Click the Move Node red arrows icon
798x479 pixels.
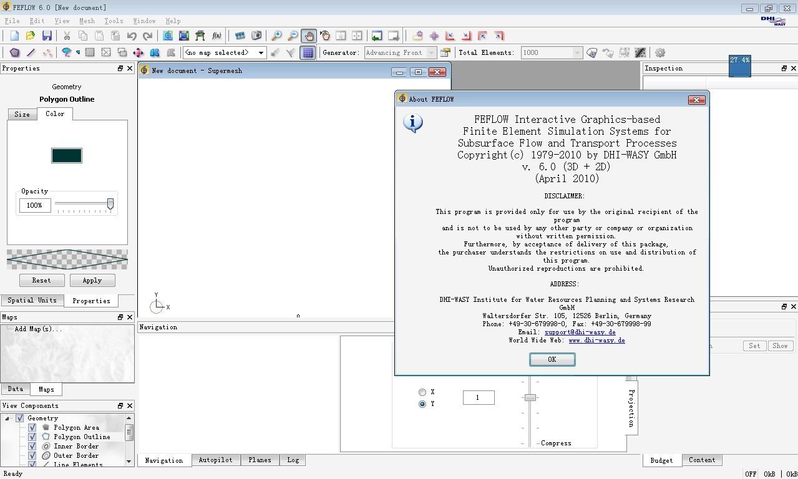point(139,53)
